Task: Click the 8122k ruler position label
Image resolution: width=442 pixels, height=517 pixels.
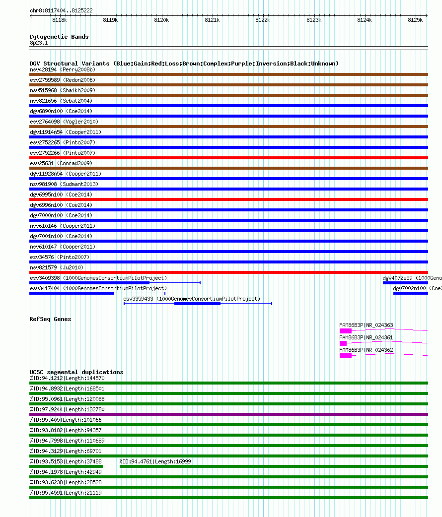Action: tap(263, 20)
